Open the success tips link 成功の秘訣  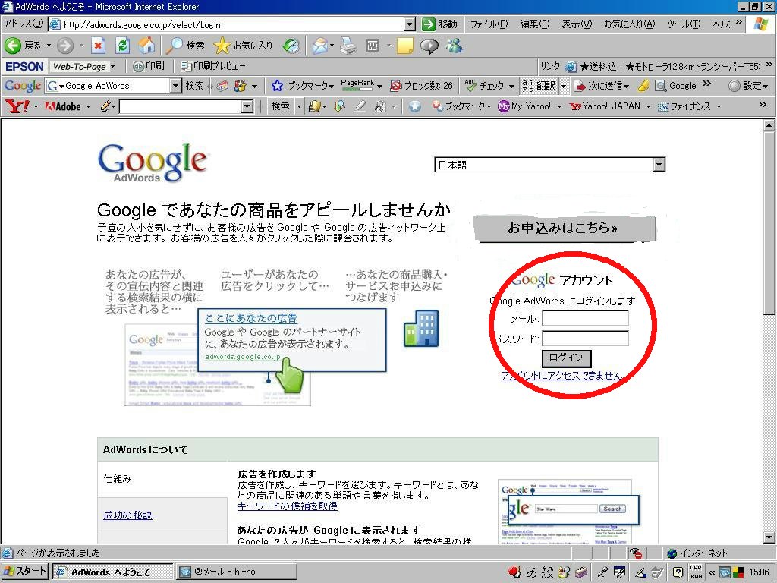tap(127, 515)
